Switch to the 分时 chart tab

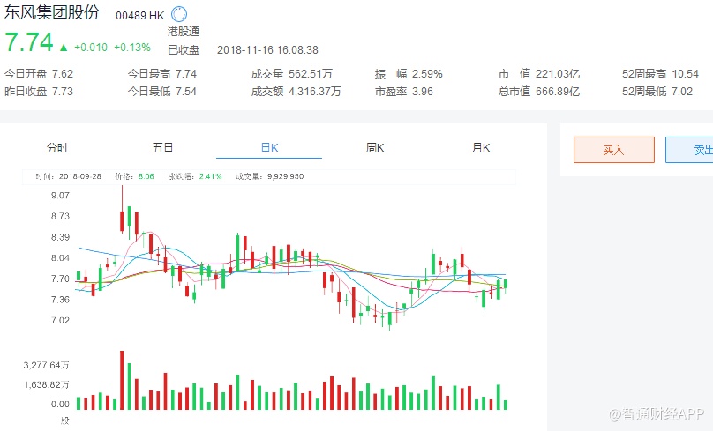coord(57,148)
